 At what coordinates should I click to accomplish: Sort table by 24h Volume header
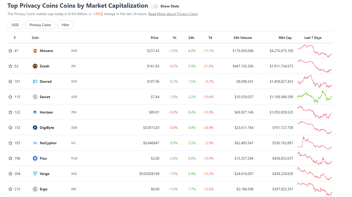(x=243, y=38)
